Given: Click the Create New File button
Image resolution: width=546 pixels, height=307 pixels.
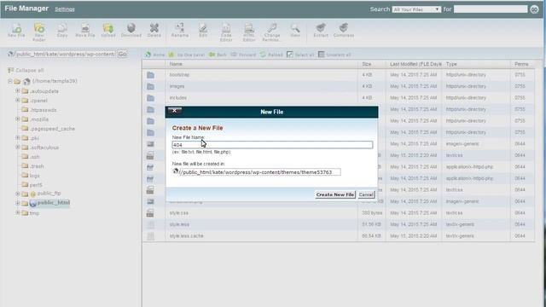Looking at the screenshot, I should [335, 194].
